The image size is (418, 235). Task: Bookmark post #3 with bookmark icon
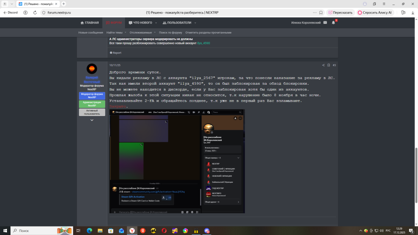point(329,65)
